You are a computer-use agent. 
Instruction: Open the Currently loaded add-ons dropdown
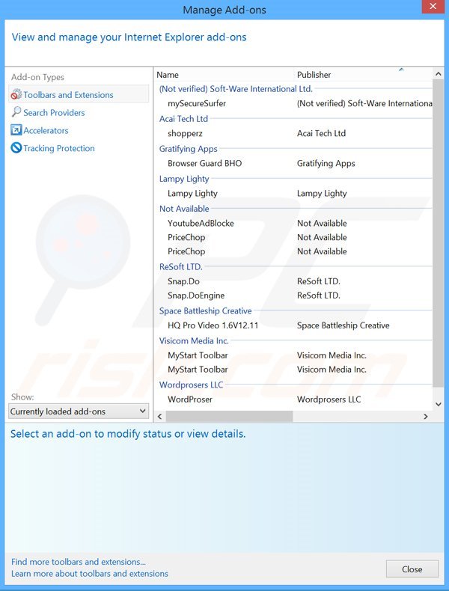[x=79, y=411]
